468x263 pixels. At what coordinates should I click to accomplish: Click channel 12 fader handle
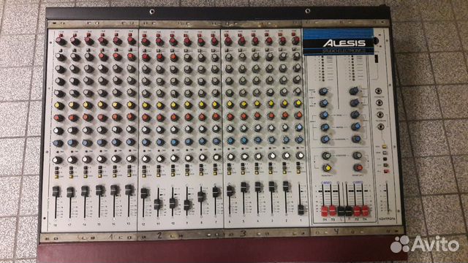tap(144, 193)
